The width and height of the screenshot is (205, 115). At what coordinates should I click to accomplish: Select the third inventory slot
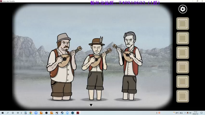click(x=182, y=53)
